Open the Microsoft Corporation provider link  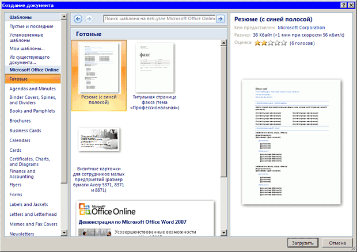(x=301, y=28)
